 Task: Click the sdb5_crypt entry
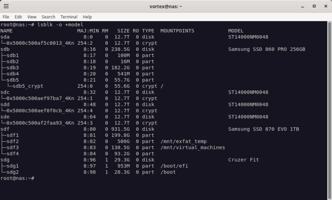(x=28, y=86)
